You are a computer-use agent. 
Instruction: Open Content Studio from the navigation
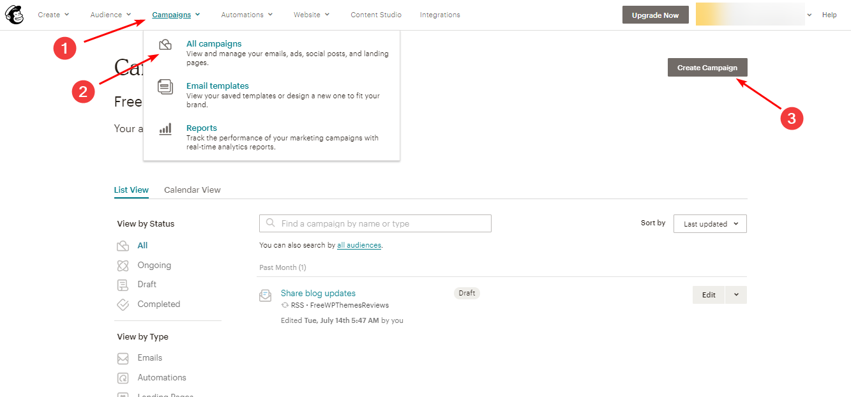point(376,15)
